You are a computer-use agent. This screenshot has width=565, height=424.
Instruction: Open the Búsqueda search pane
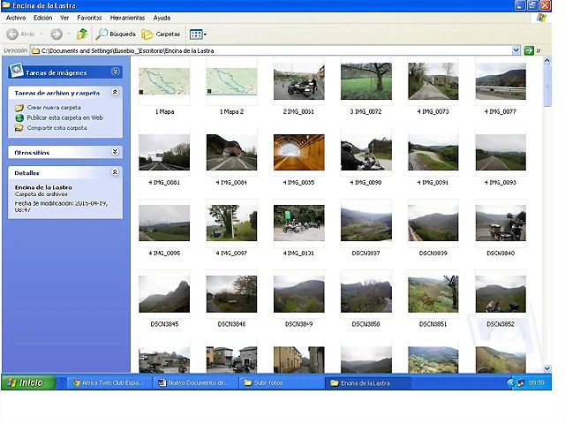pyautogui.click(x=116, y=34)
